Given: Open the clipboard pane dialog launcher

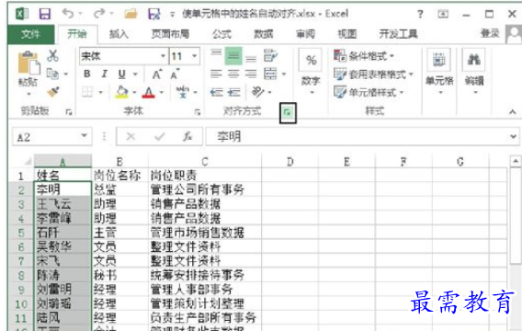Looking at the screenshot, I should 69,112.
